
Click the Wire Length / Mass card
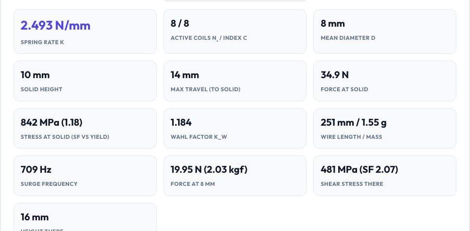tap(385, 129)
